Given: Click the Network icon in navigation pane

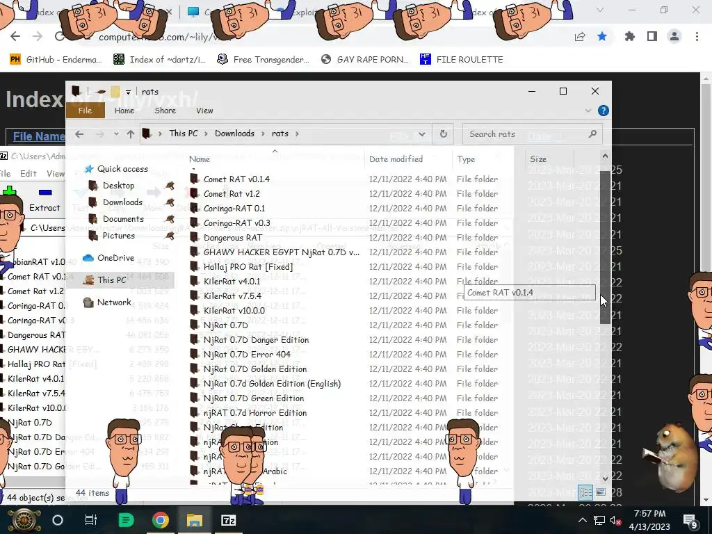Looking at the screenshot, I should (x=88, y=302).
